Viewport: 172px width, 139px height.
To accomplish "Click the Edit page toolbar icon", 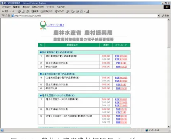I will click(81, 11).
